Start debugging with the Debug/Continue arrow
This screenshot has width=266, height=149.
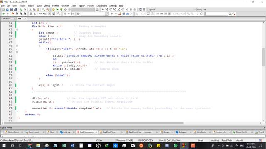point(103,10)
